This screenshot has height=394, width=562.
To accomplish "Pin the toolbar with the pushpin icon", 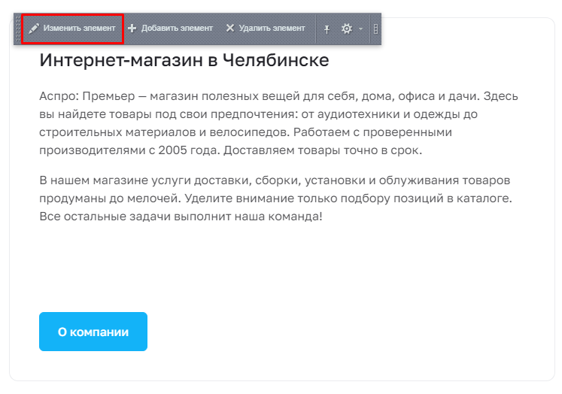I will coord(327,29).
